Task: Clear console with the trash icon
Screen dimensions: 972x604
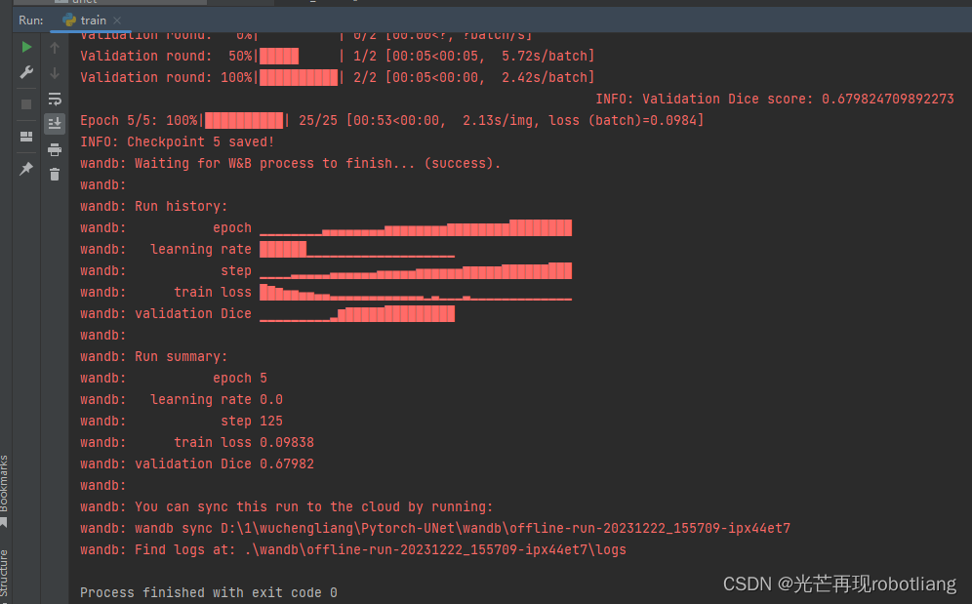Action: [55, 175]
